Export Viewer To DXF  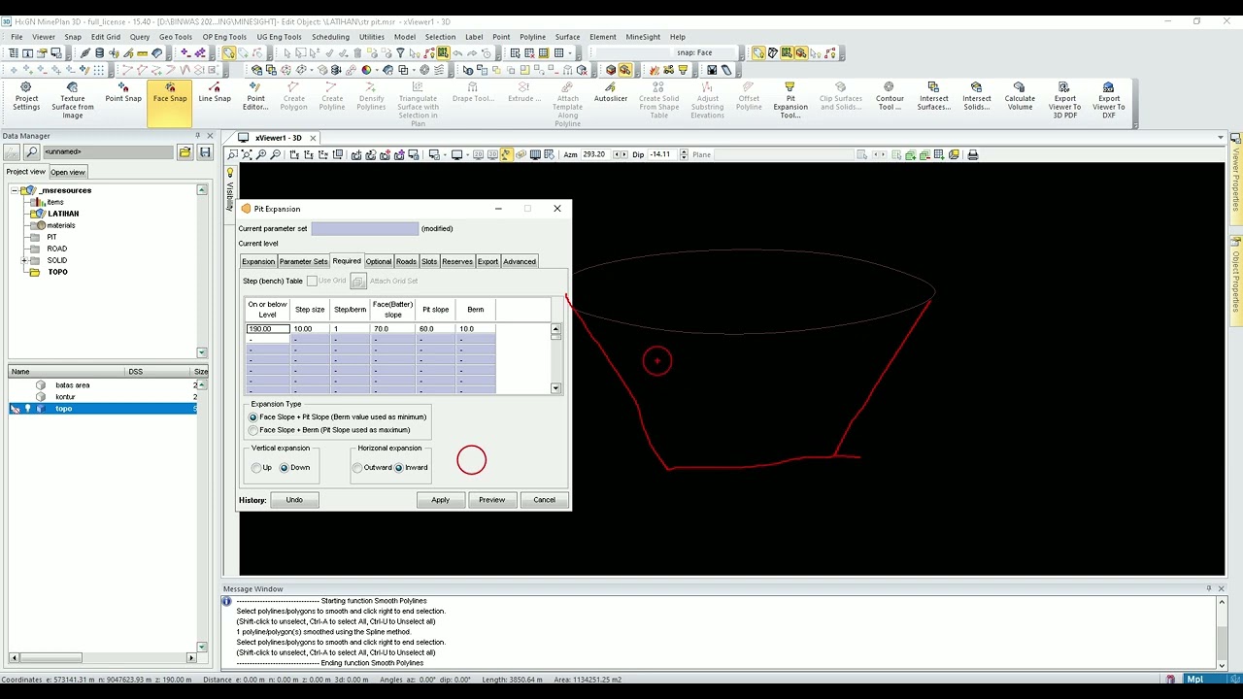tap(1109, 101)
